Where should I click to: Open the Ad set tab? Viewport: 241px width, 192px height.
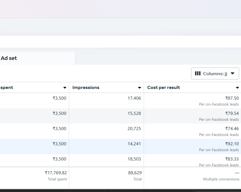pyautogui.click(x=37, y=58)
